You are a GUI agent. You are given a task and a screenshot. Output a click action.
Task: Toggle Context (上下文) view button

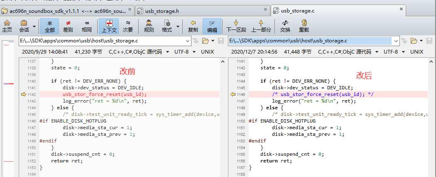click(109, 26)
